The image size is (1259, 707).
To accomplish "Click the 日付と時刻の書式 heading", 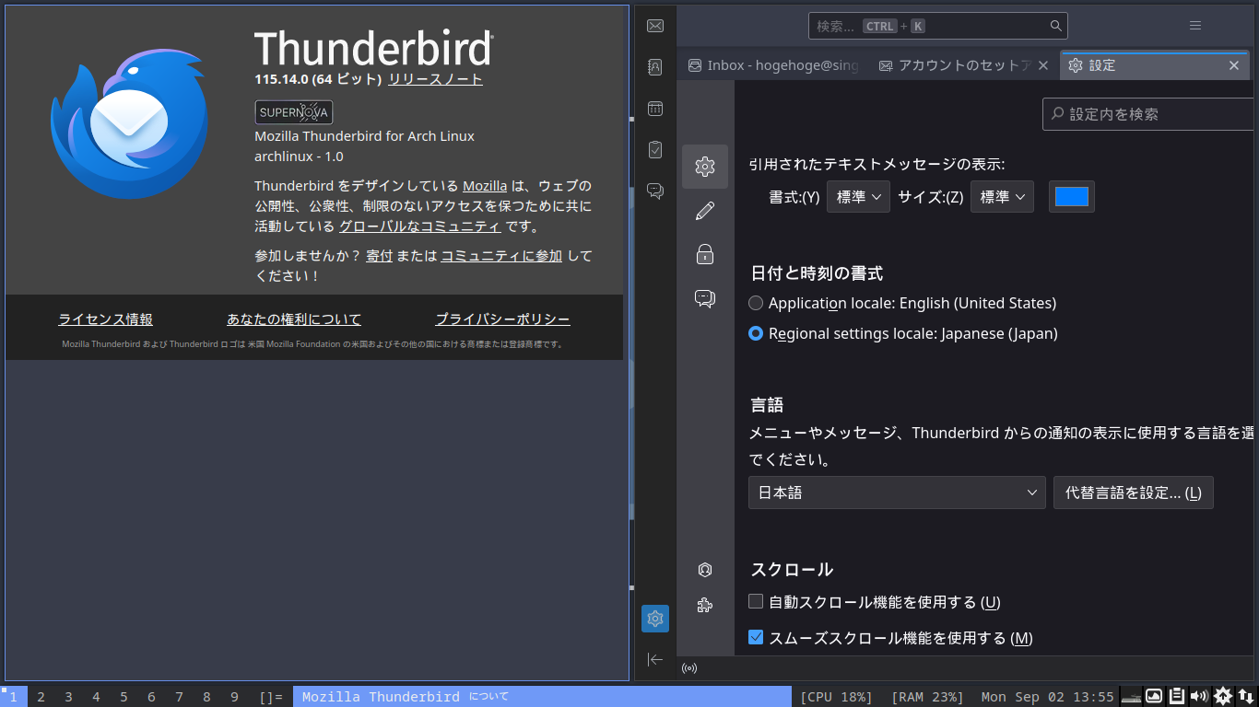I will 817,273.
